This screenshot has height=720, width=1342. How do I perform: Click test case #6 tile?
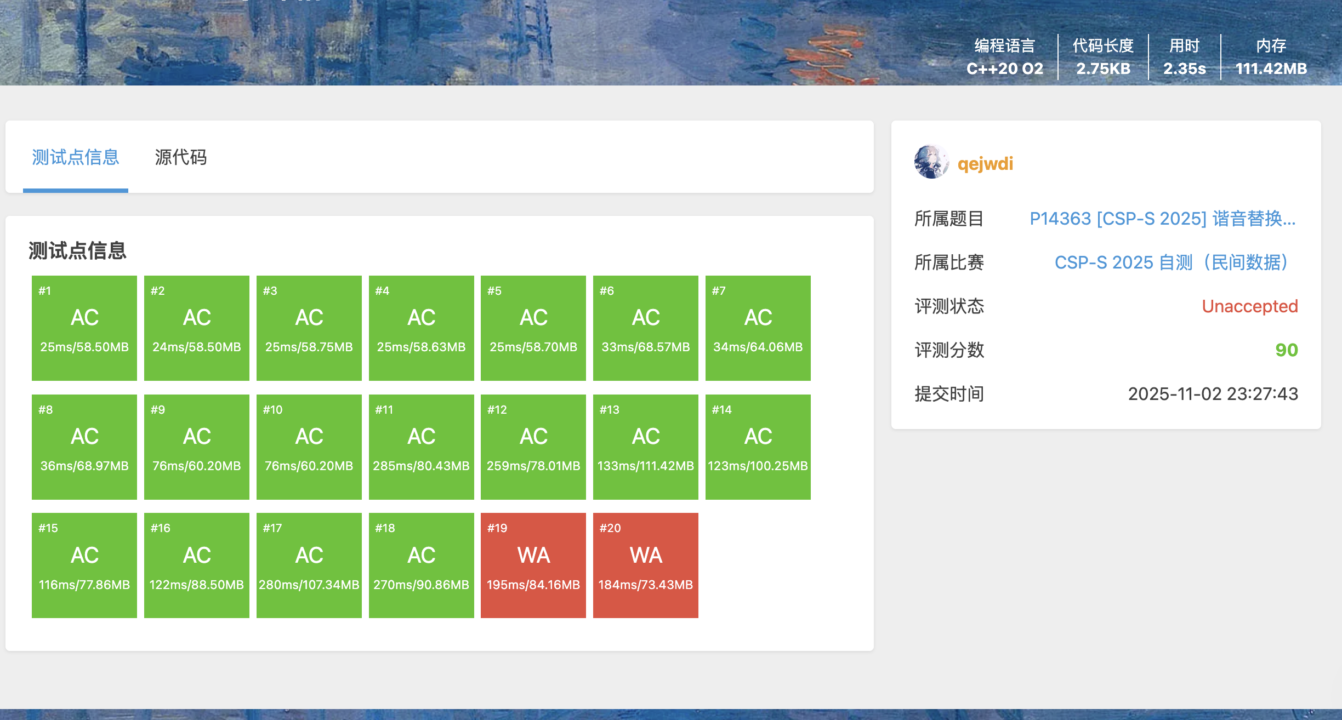pyautogui.click(x=646, y=328)
